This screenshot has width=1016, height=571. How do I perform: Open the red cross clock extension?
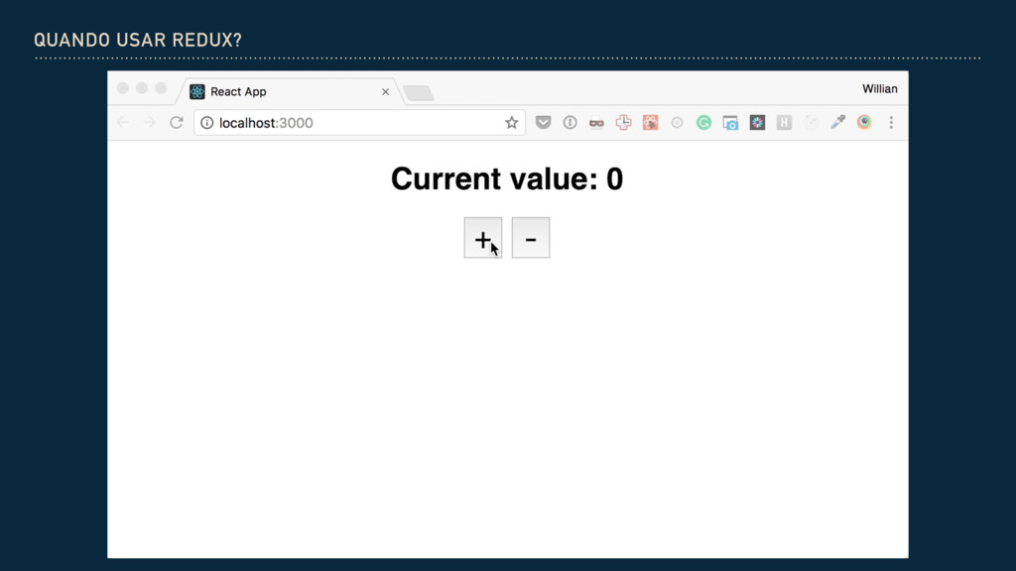tap(623, 122)
